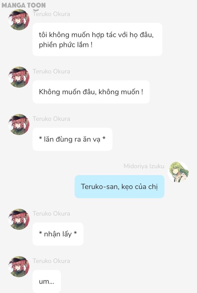
Task: Select the blue 'Teruko-san, kẹo của chị' bubble
Action: click(x=120, y=187)
